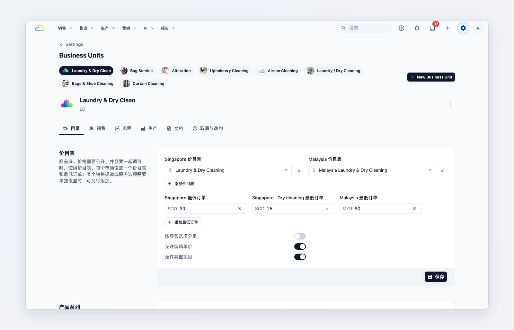This screenshot has height=330, width=514.
Task: Expand the 报告 menu
Action: pyautogui.click(x=168, y=28)
